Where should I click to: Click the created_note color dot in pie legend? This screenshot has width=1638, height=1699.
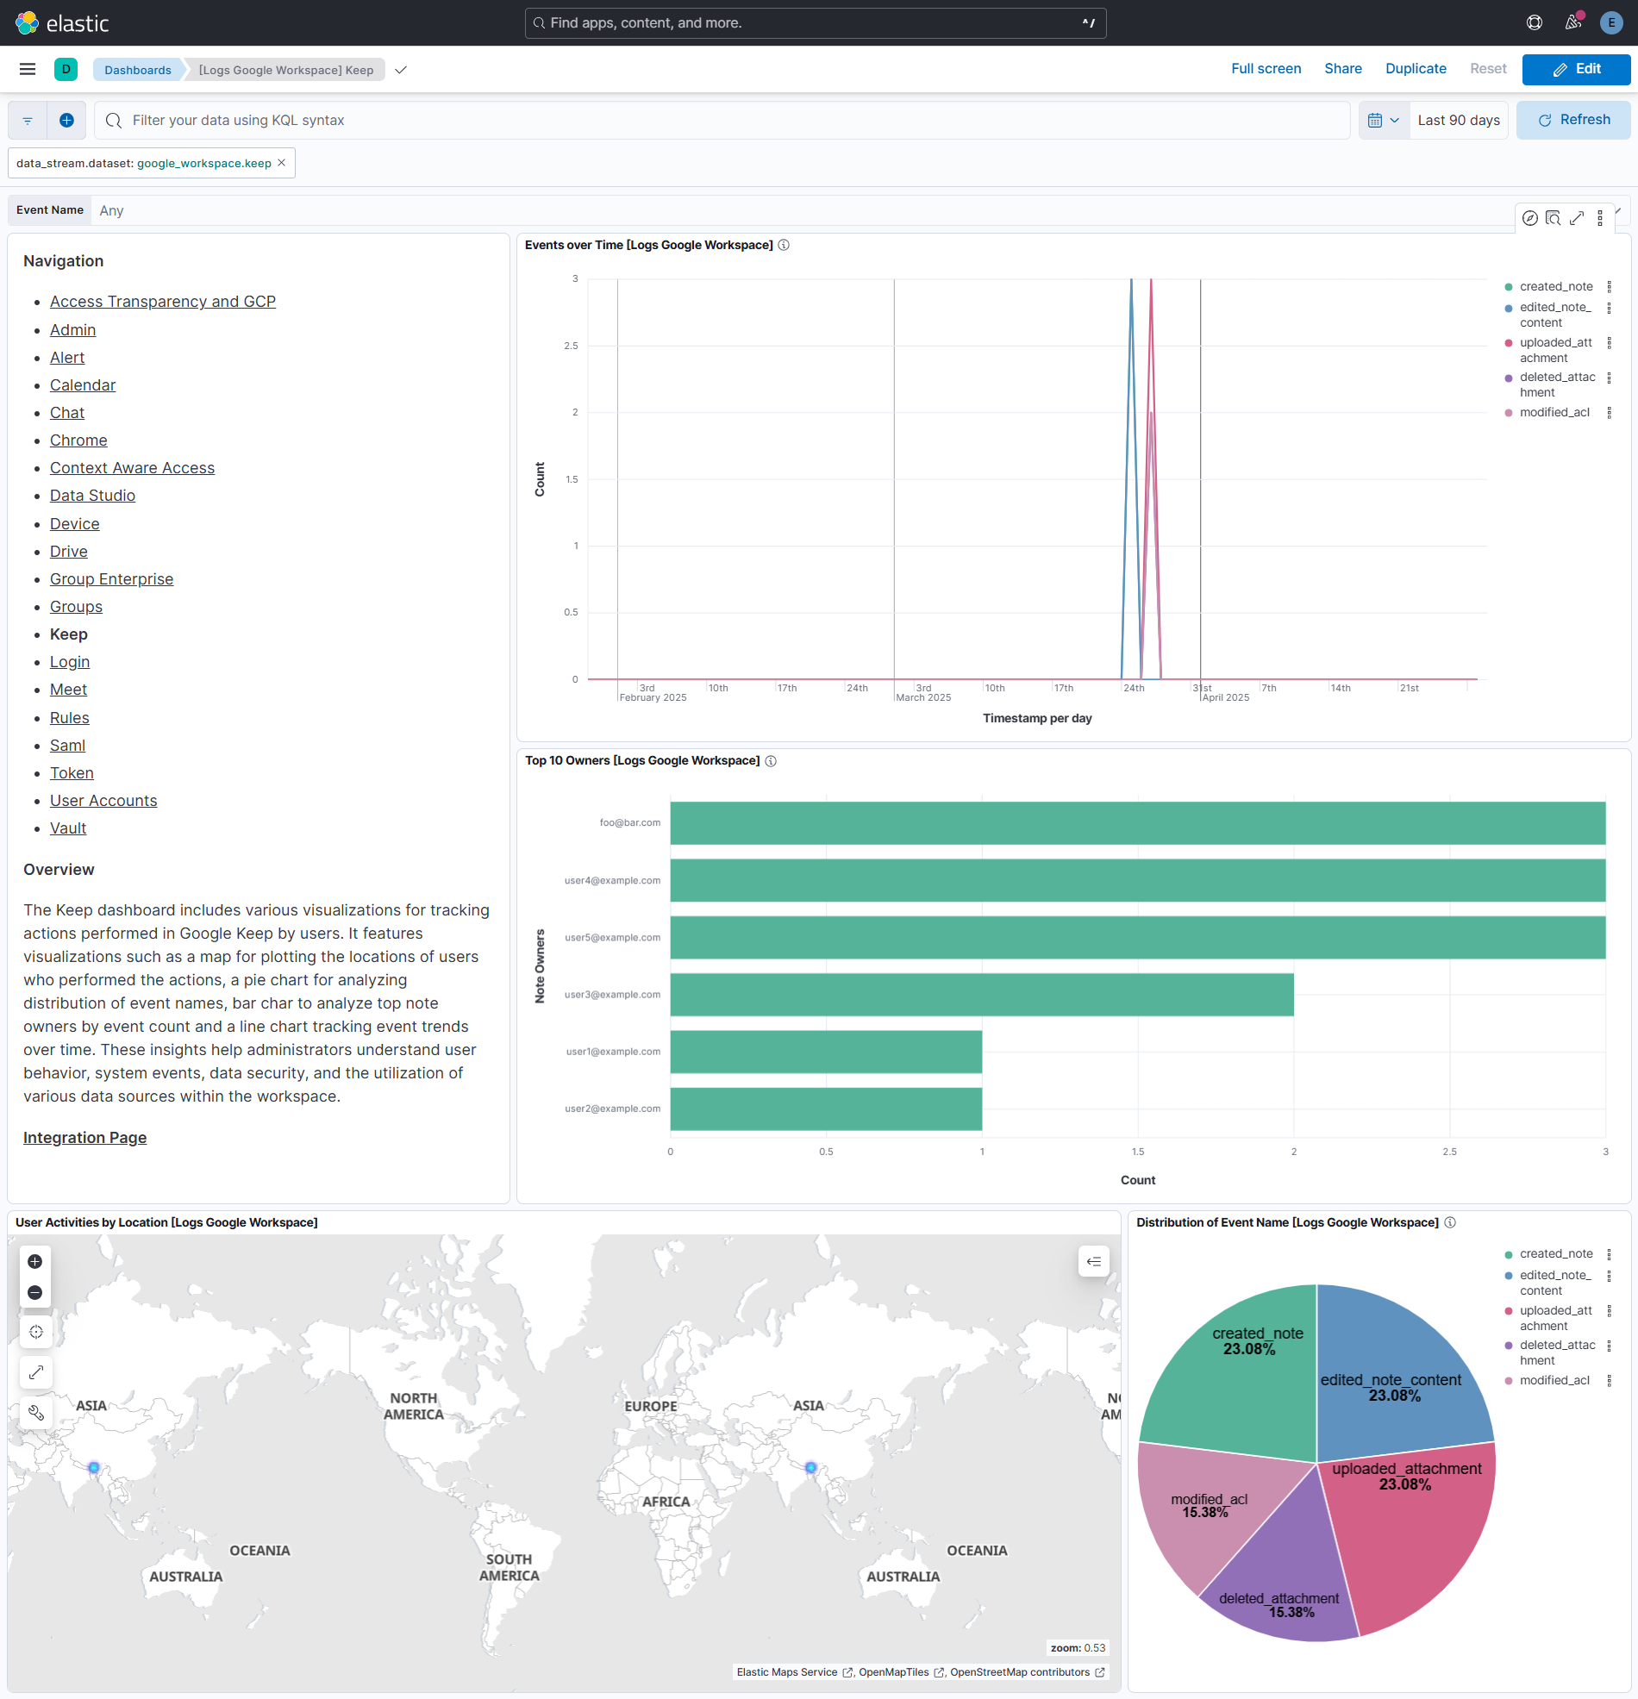point(1509,1254)
